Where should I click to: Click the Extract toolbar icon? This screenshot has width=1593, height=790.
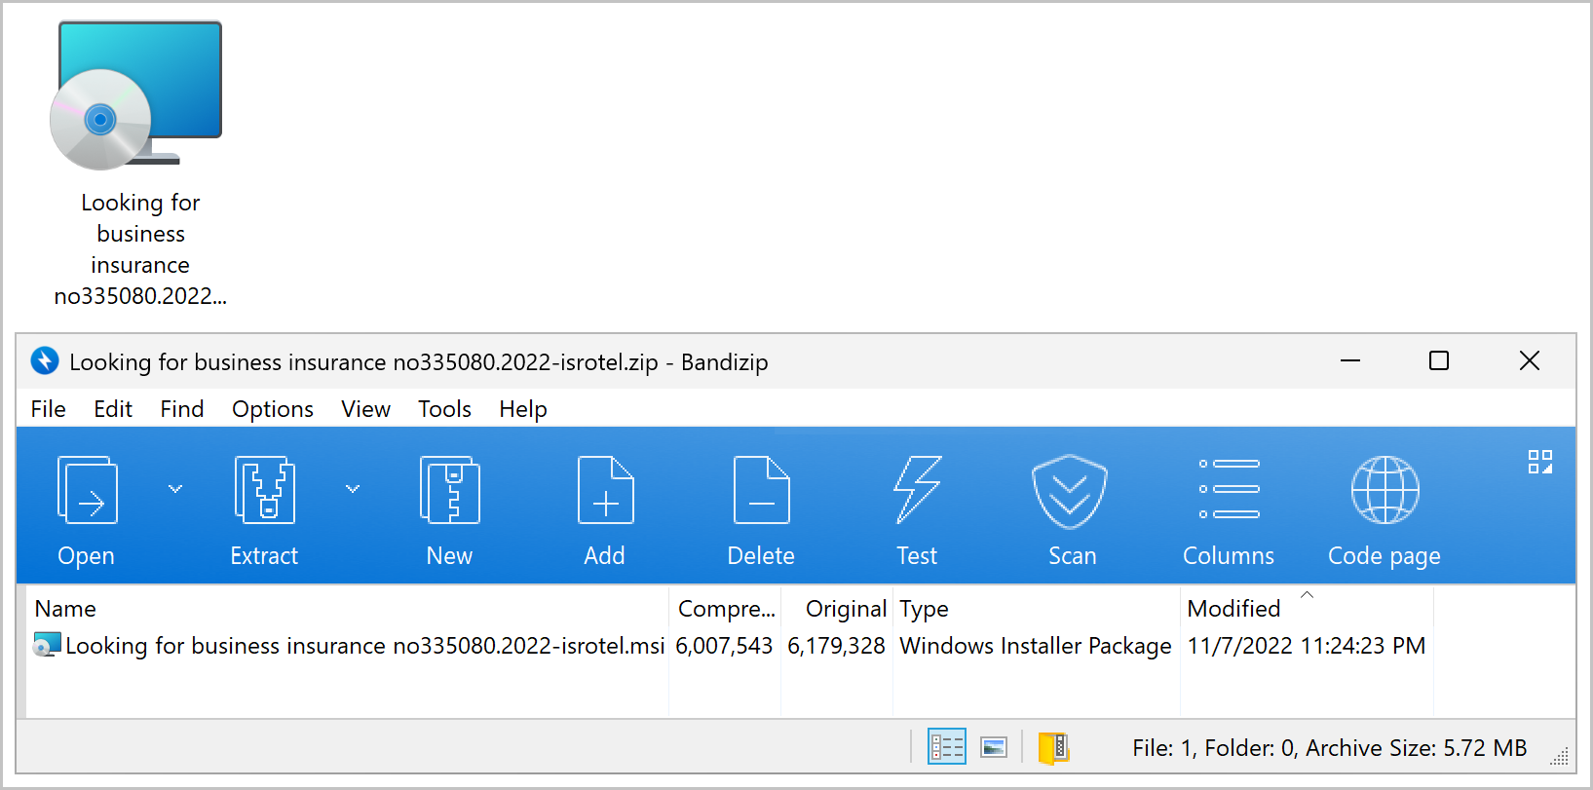point(264,492)
